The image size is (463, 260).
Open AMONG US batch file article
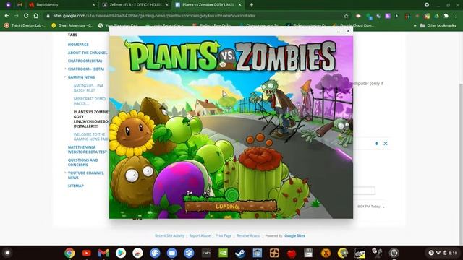88,88
